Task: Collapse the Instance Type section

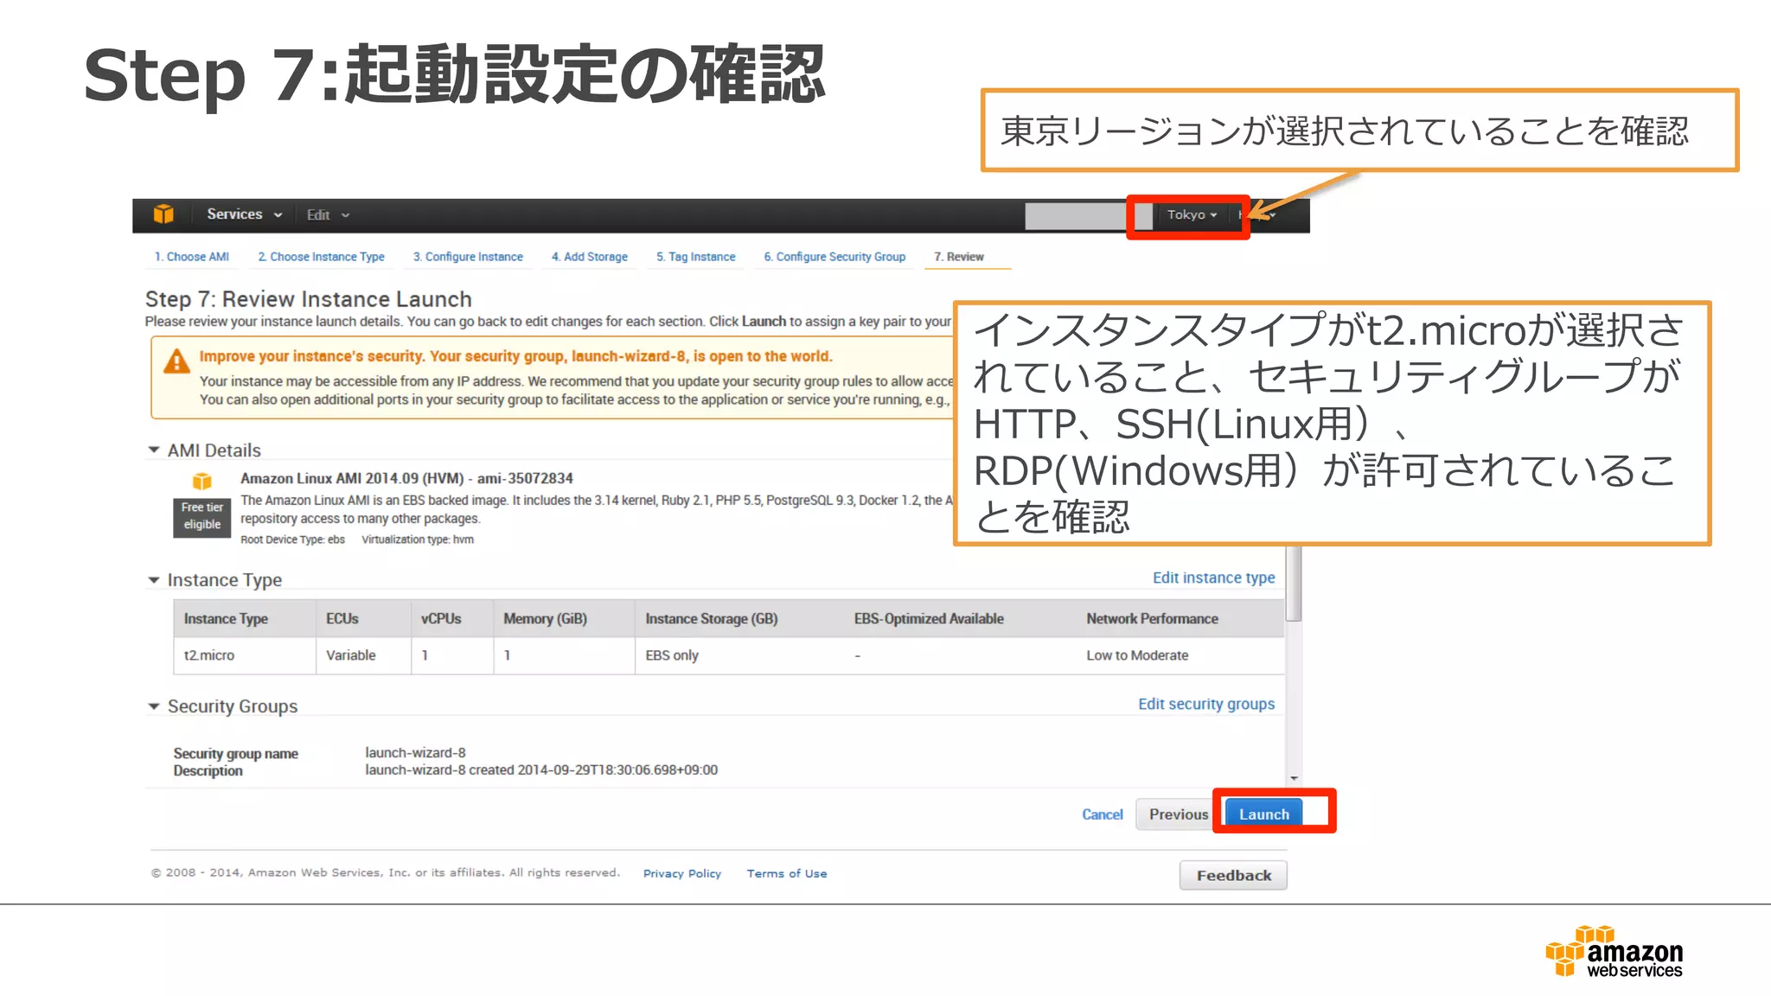Action: coord(154,579)
